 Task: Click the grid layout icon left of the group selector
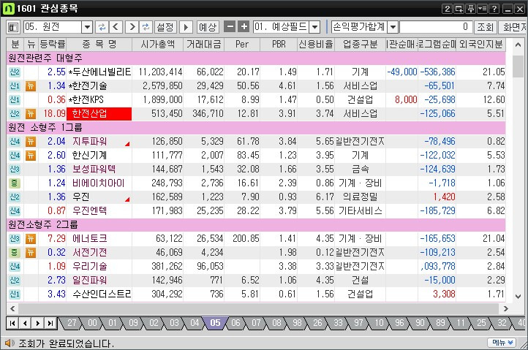pos(13,27)
